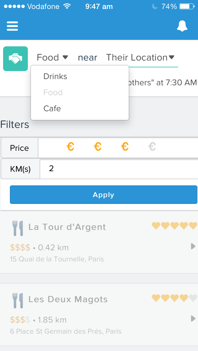This screenshot has width=198, height=351.
Task: Focus the KM(s) distance input field
Action: click(119, 169)
